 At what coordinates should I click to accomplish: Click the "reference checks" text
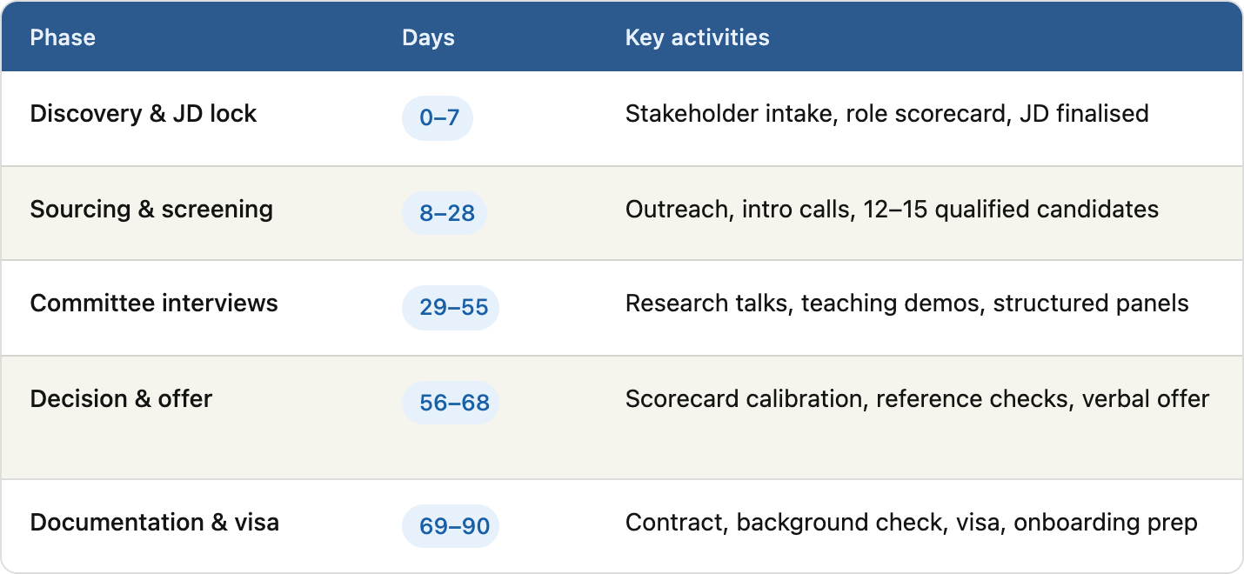(972, 399)
